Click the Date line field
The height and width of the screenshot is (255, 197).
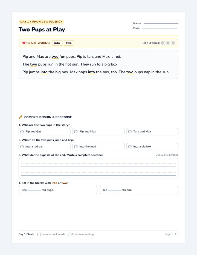160,28
